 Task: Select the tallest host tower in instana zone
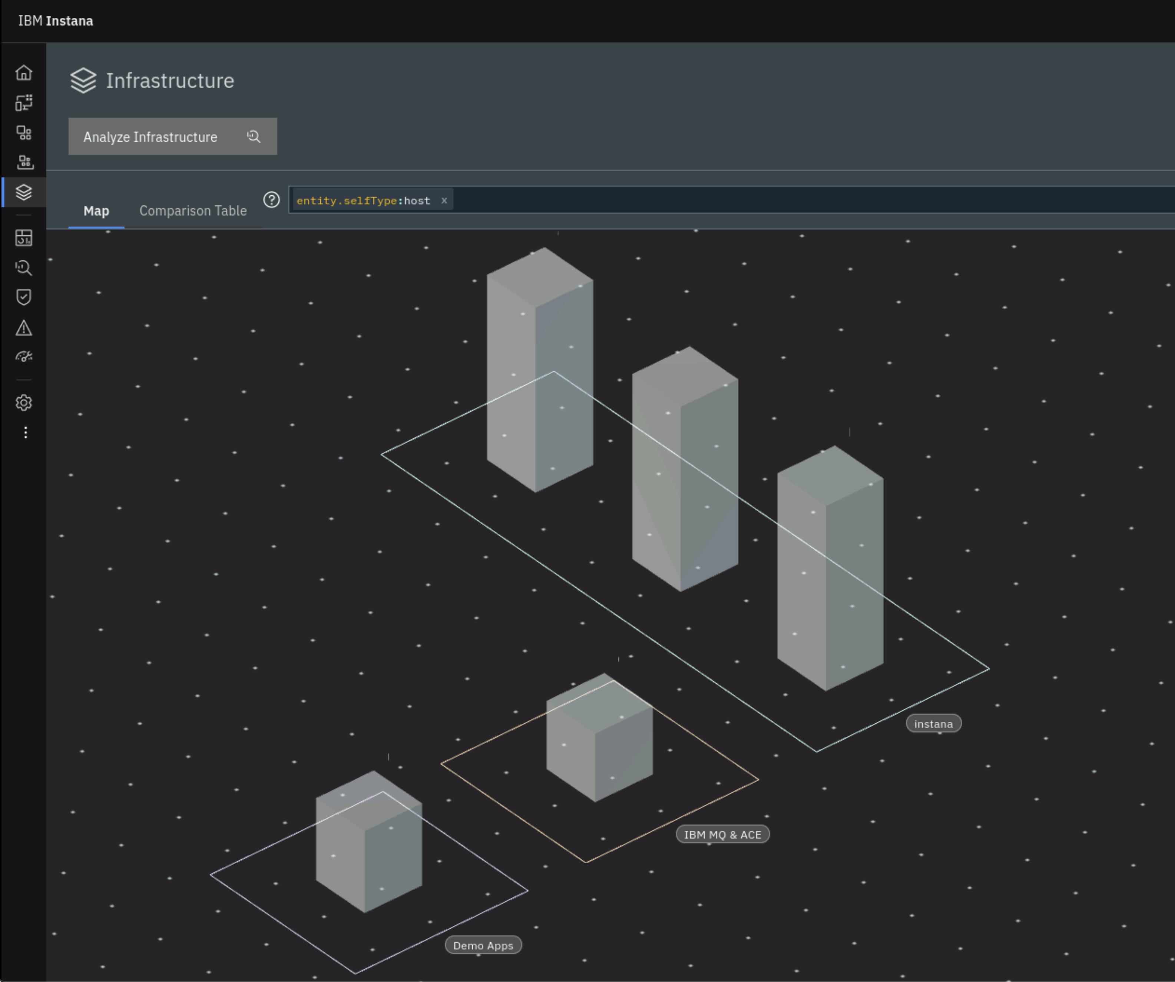tap(539, 370)
